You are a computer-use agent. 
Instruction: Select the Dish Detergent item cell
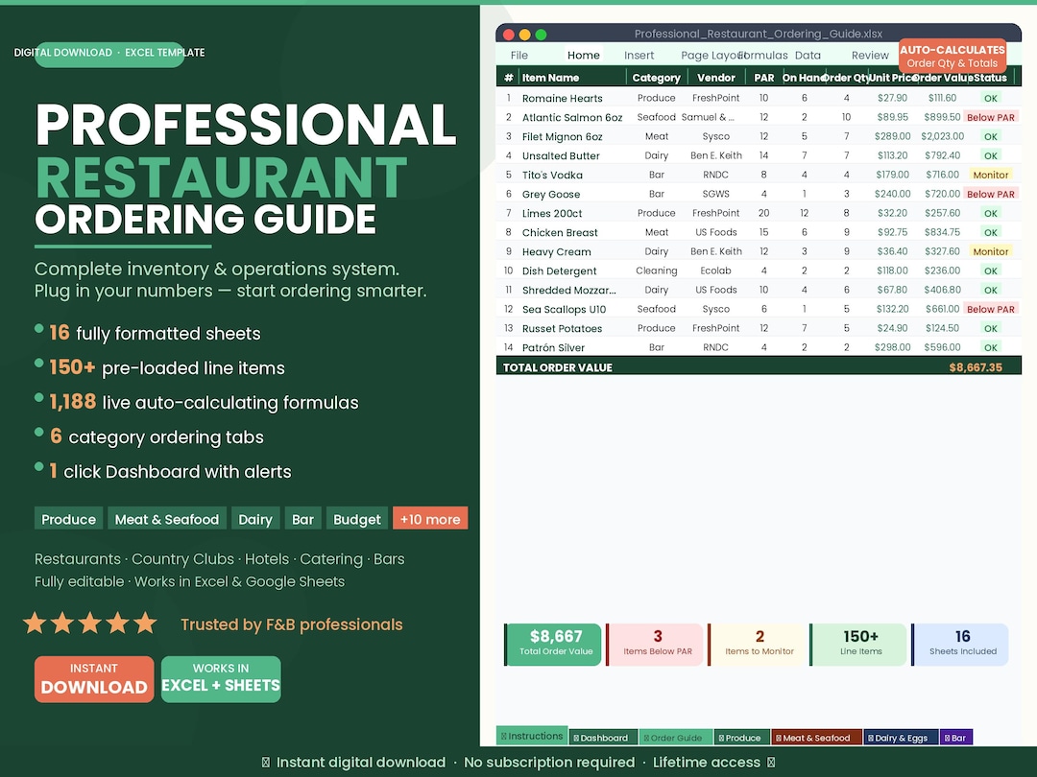559,271
